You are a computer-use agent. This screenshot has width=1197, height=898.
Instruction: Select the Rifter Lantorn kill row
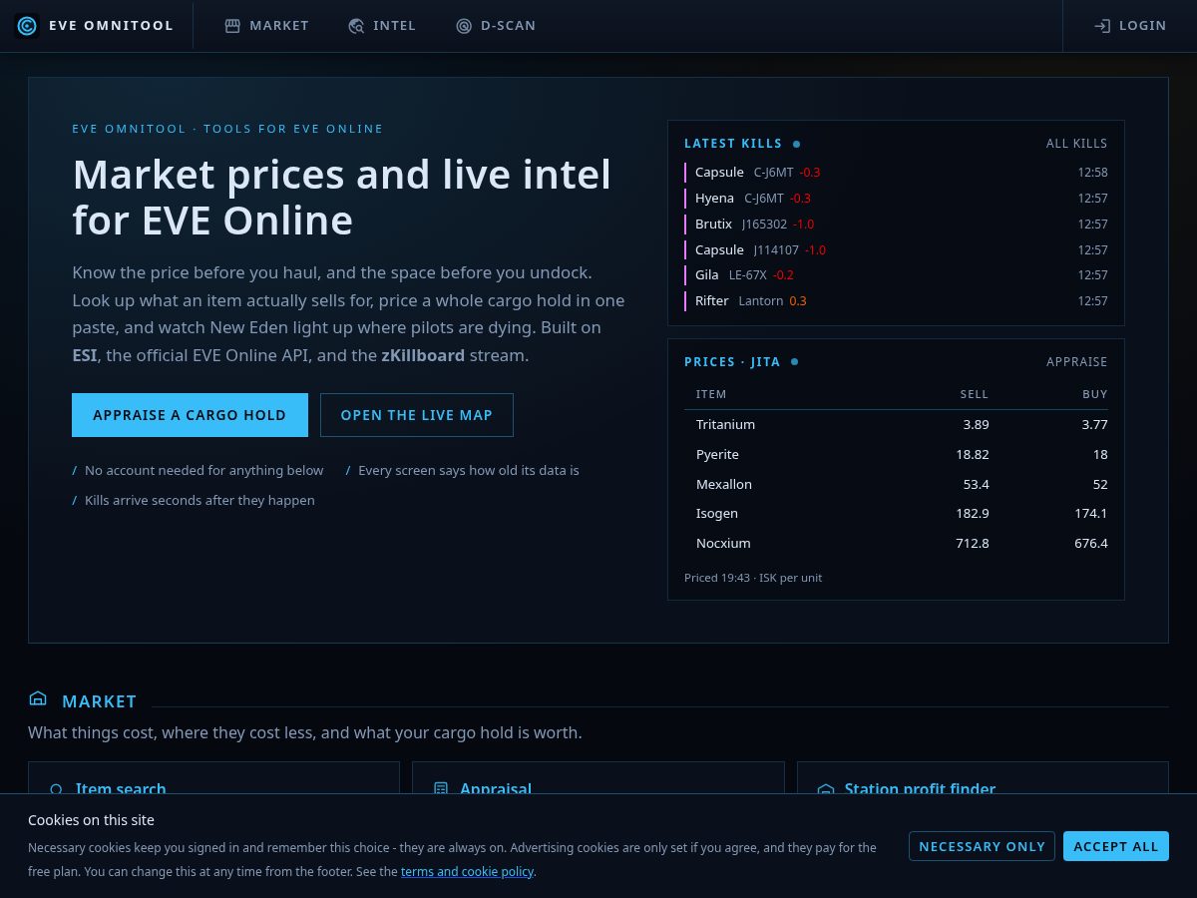[896, 301]
